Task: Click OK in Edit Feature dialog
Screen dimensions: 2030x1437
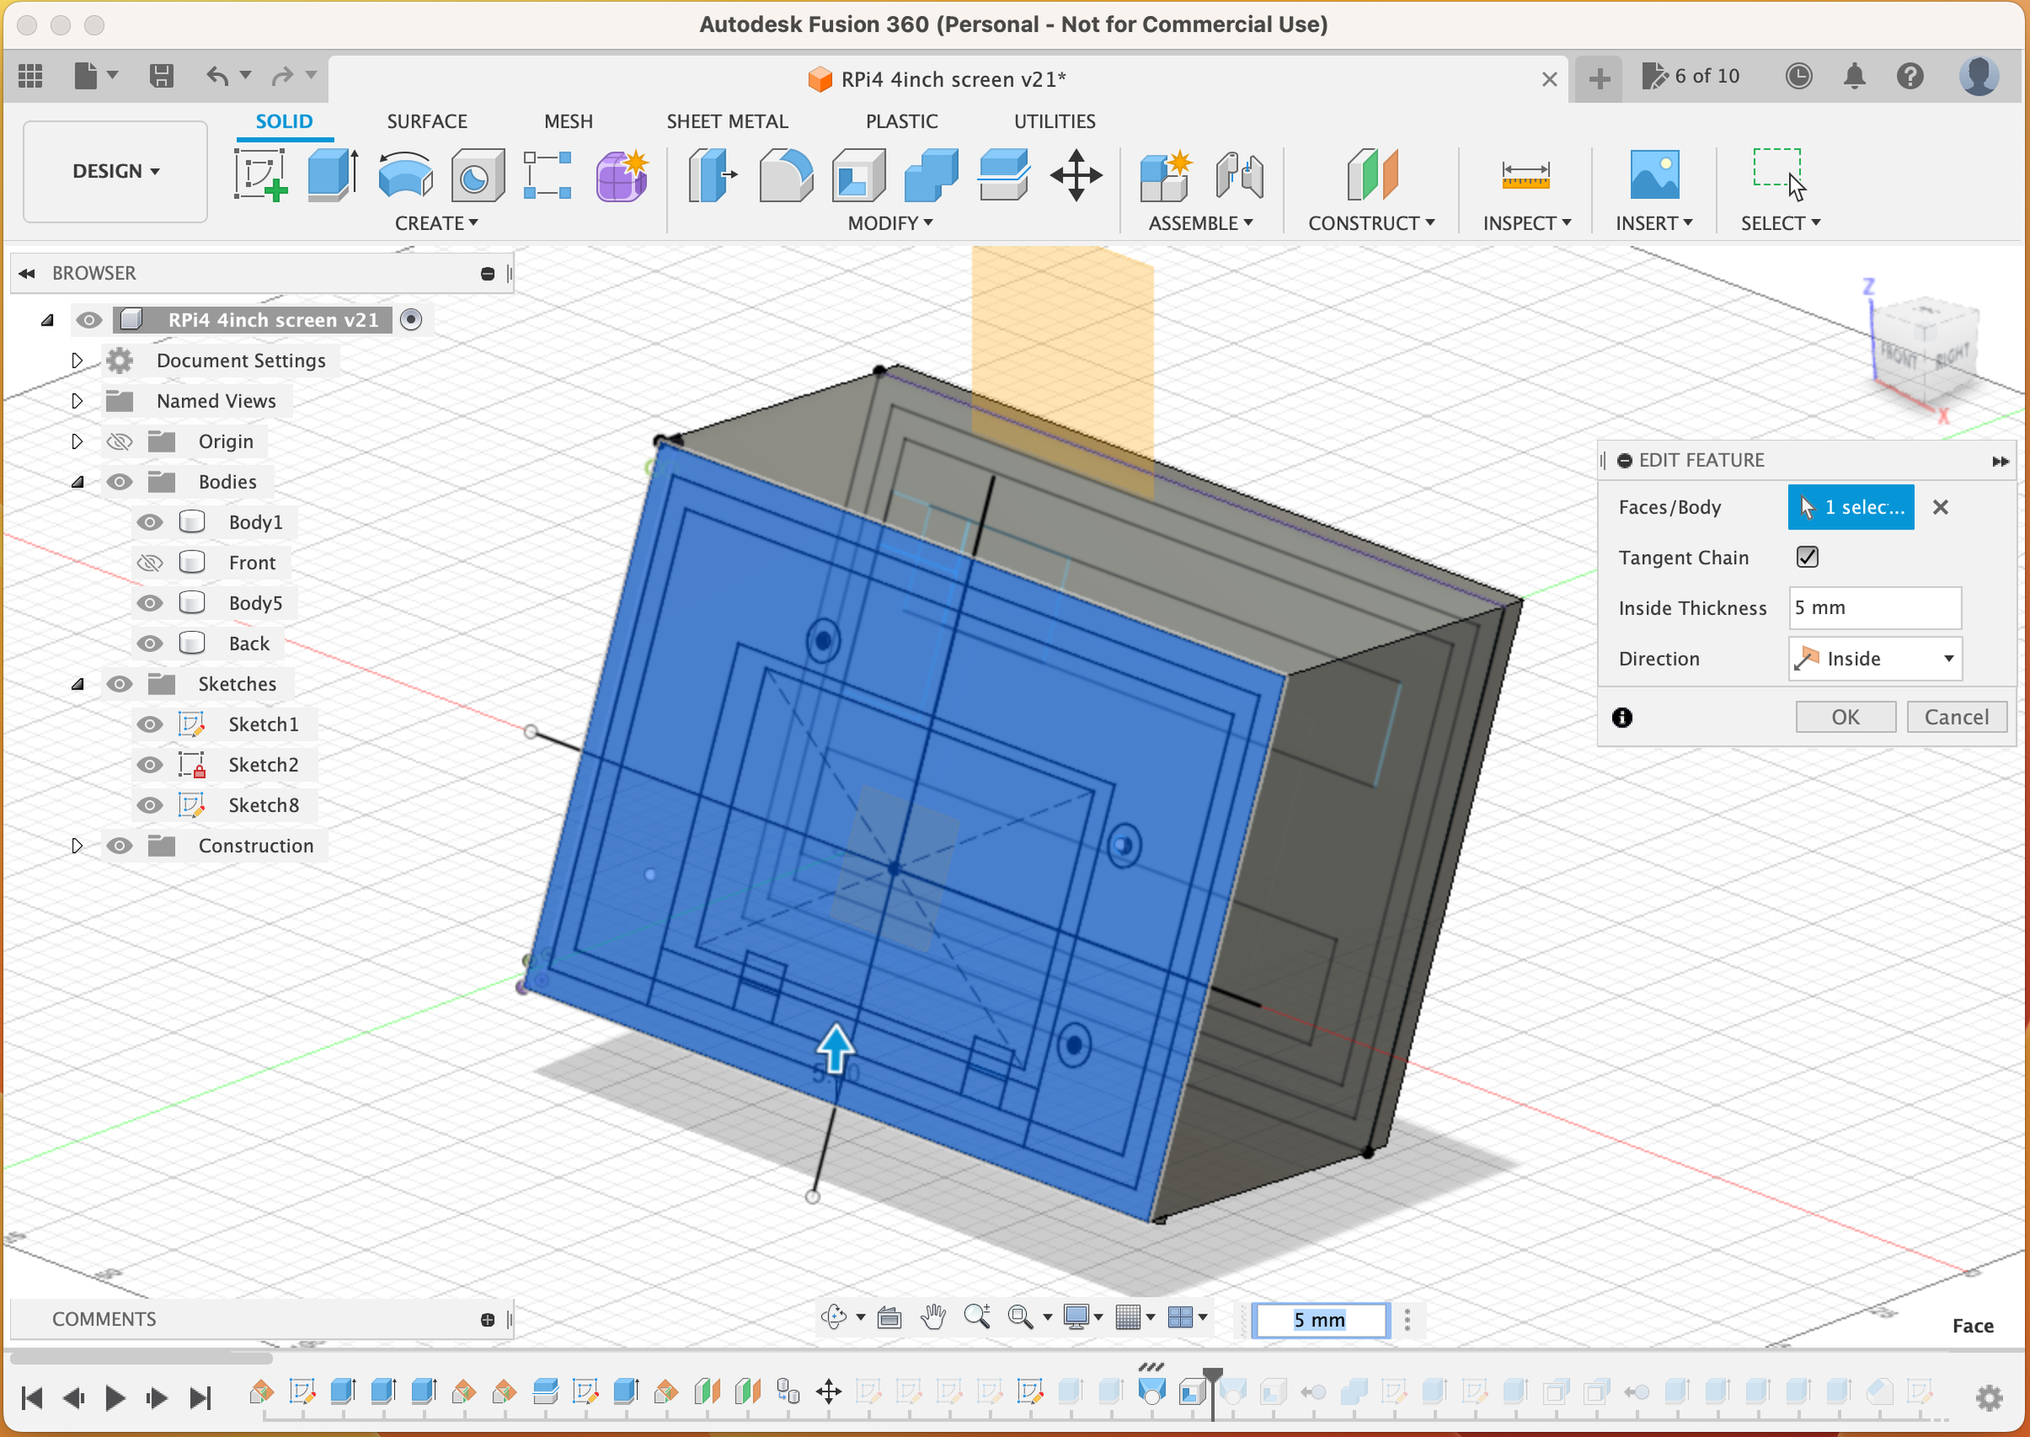Action: pos(1844,716)
